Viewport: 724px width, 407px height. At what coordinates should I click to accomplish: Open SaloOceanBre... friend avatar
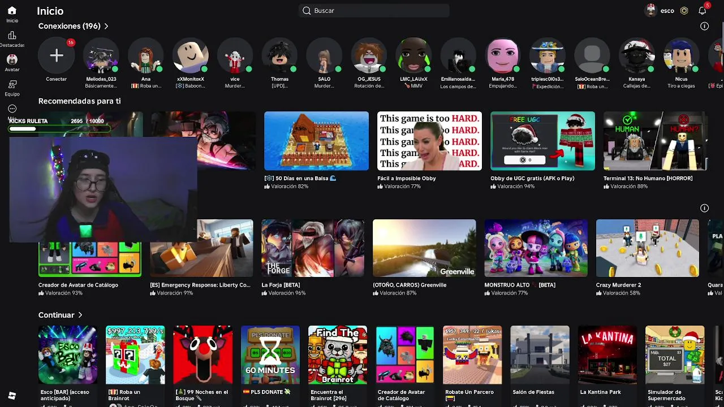click(x=592, y=55)
